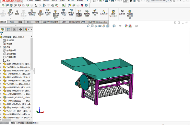
Task: Open the PropertyManager tab icon
Action: click(8, 29)
